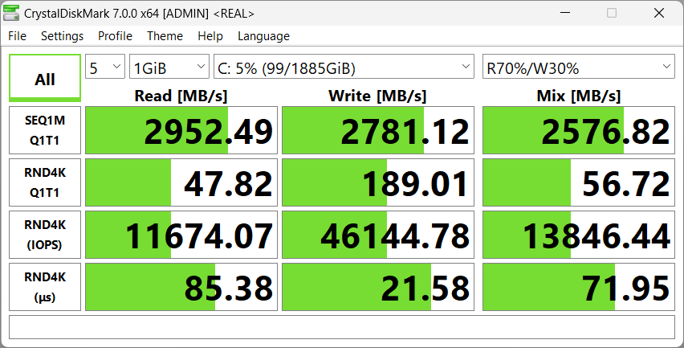Screen dimensions: 684x348
Task: Run the RND4K (IOPS) test button
Action: pos(45,235)
